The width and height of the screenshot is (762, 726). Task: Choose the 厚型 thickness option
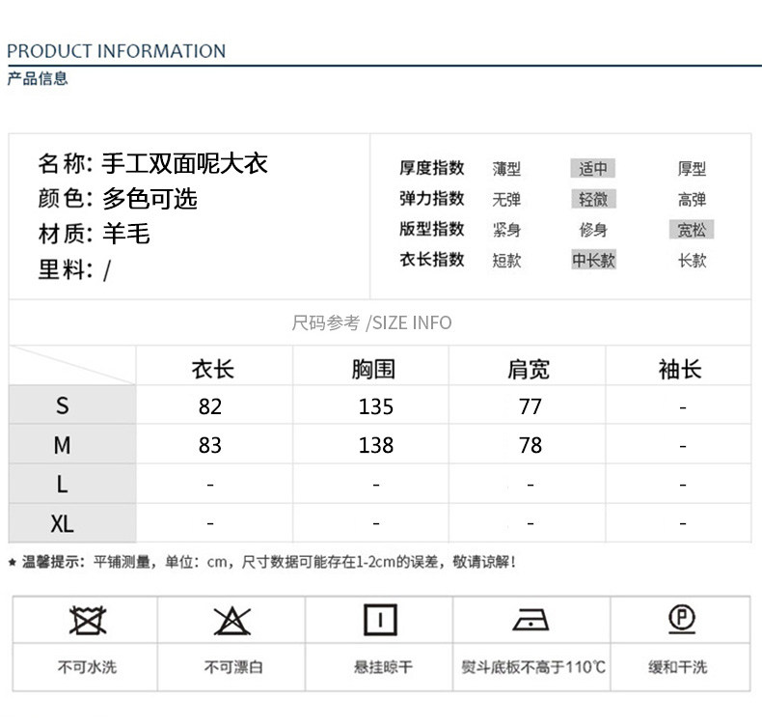point(692,169)
